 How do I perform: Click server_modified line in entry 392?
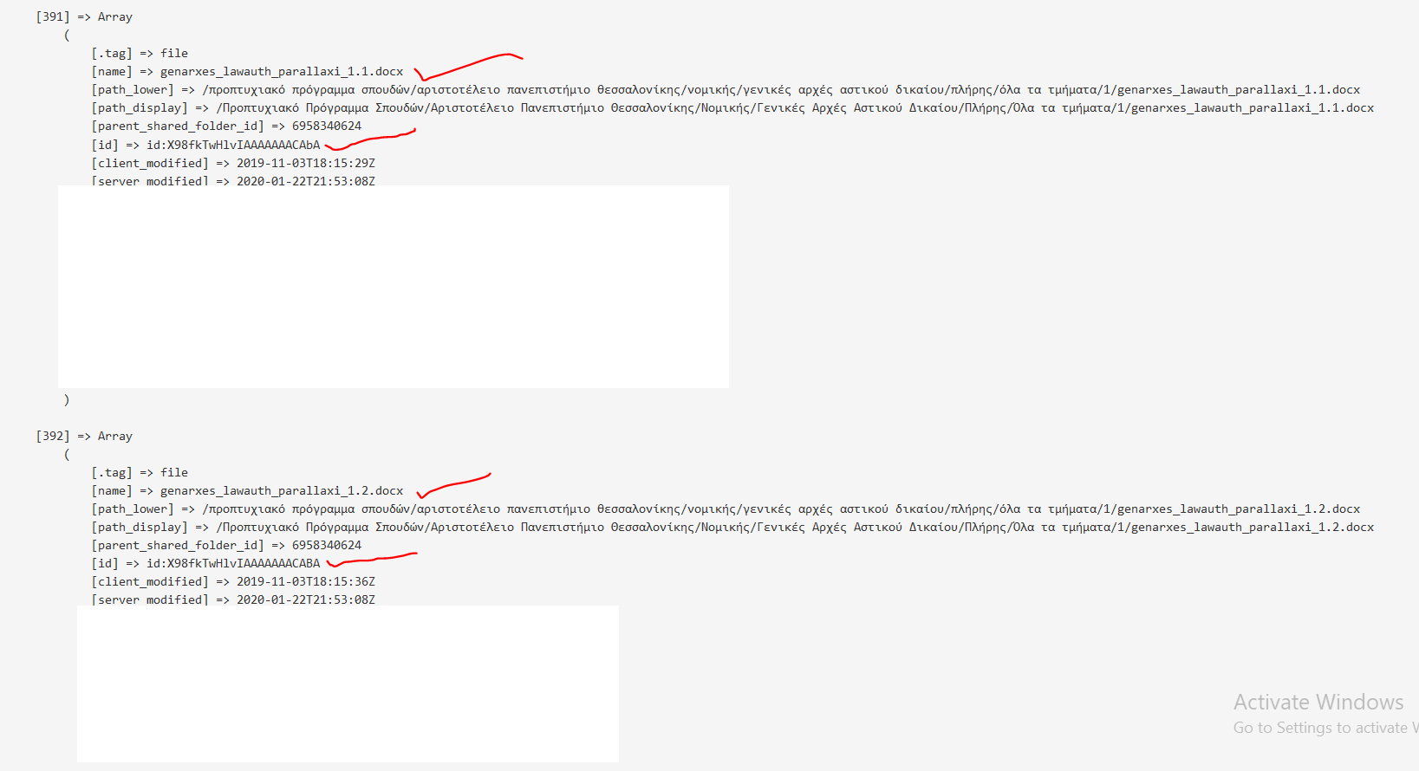click(233, 599)
